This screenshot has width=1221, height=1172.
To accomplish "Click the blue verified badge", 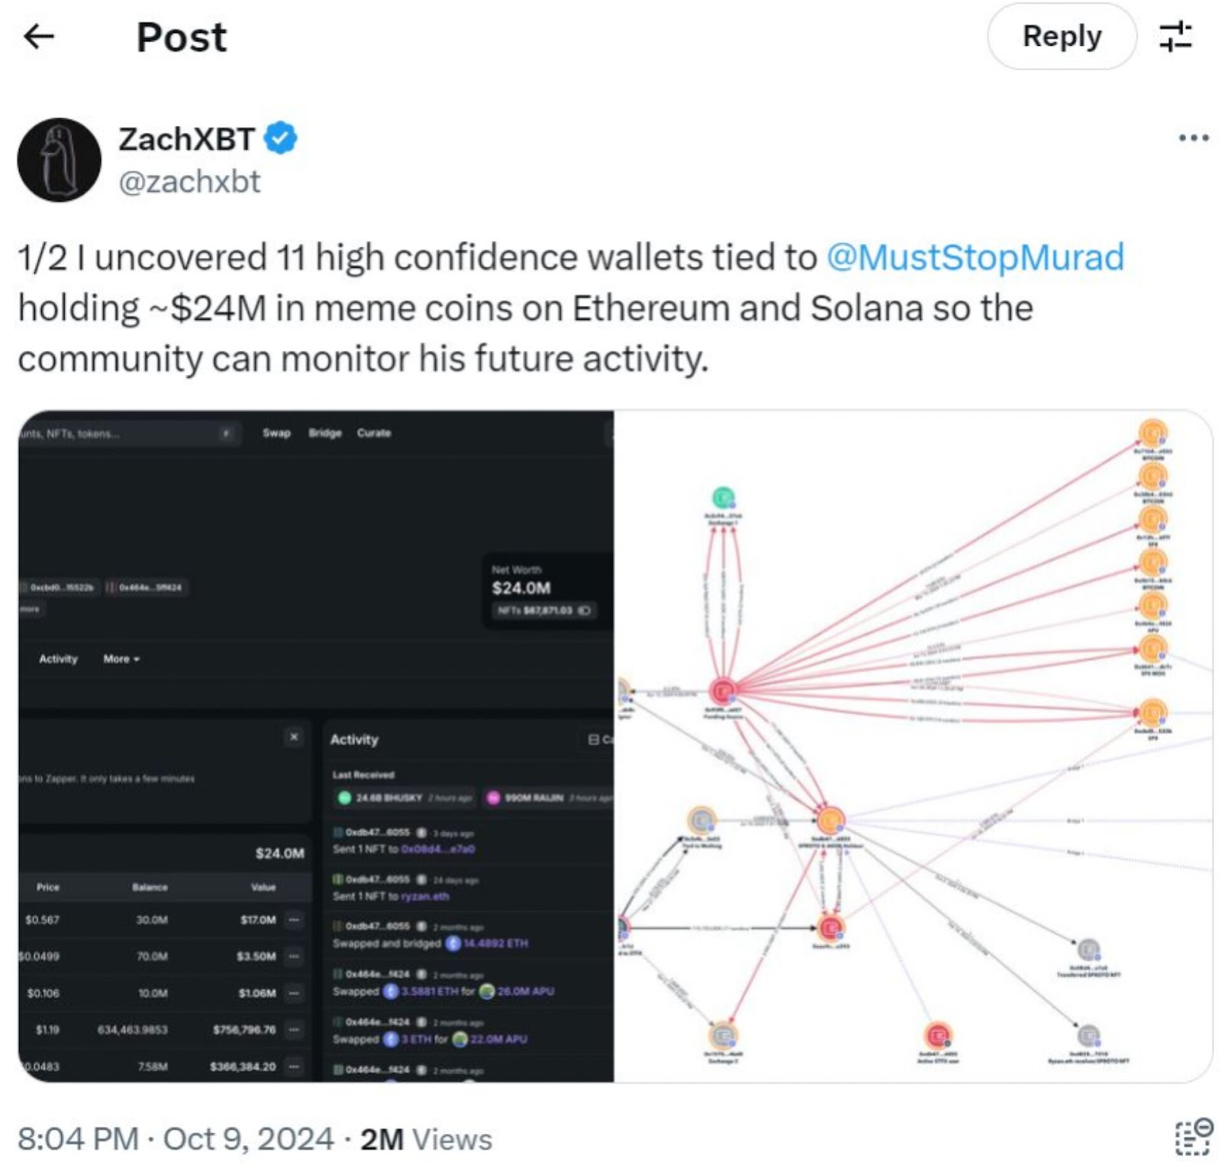I will (x=281, y=139).
